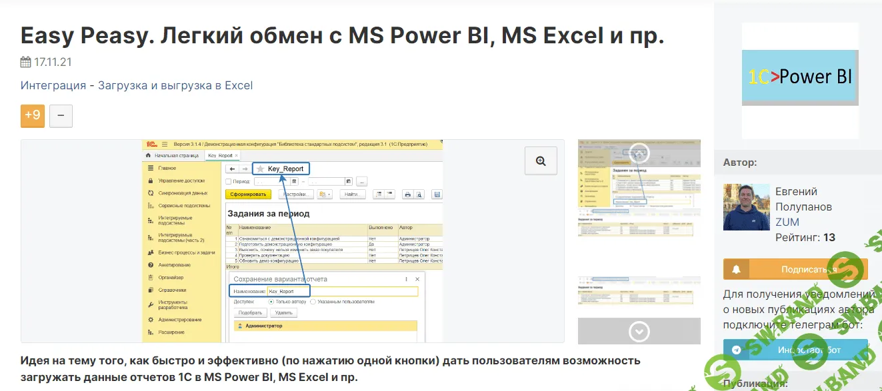This screenshot has width=882, height=391.
Task: Open the report variants dropdown arrow
Action: point(329,194)
